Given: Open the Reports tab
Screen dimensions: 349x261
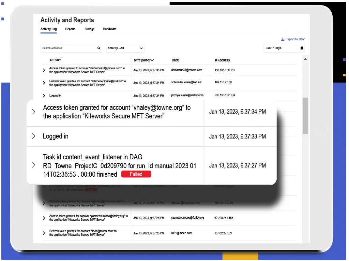Looking at the screenshot, I should (x=70, y=29).
